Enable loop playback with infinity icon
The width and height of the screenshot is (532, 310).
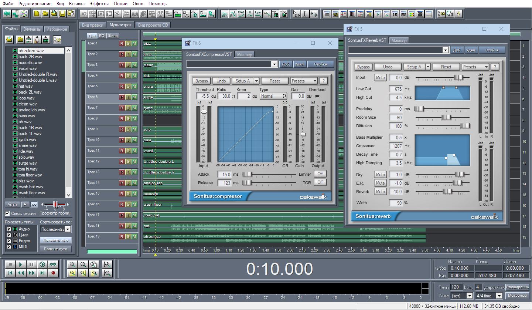click(53, 264)
